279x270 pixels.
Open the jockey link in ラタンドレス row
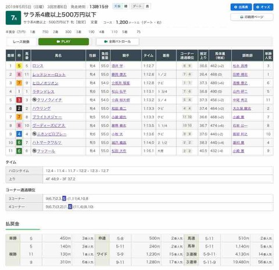pos(119,92)
